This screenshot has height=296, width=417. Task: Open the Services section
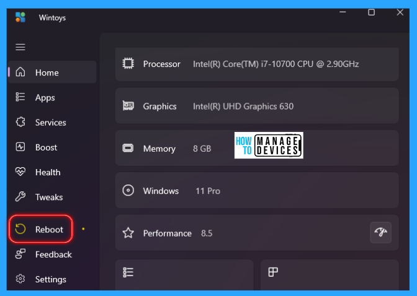point(52,123)
